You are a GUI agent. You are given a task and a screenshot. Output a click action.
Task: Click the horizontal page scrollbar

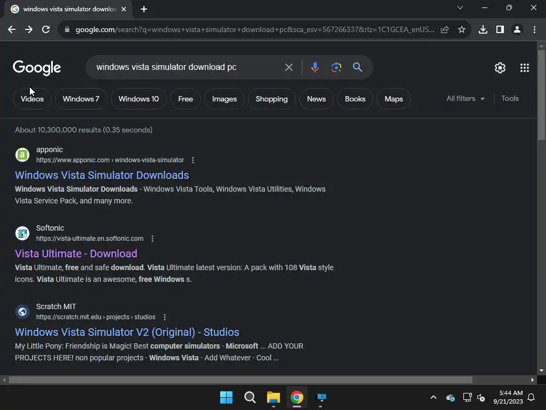tap(240, 380)
